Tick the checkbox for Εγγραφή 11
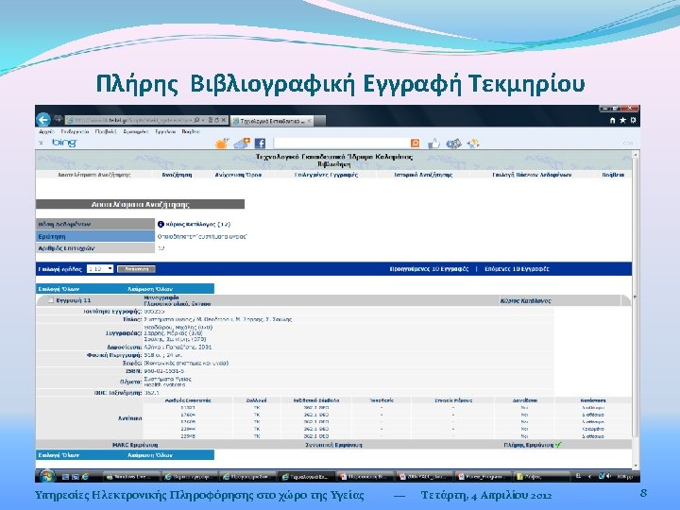This screenshot has height=510, width=680. click(x=51, y=300)
